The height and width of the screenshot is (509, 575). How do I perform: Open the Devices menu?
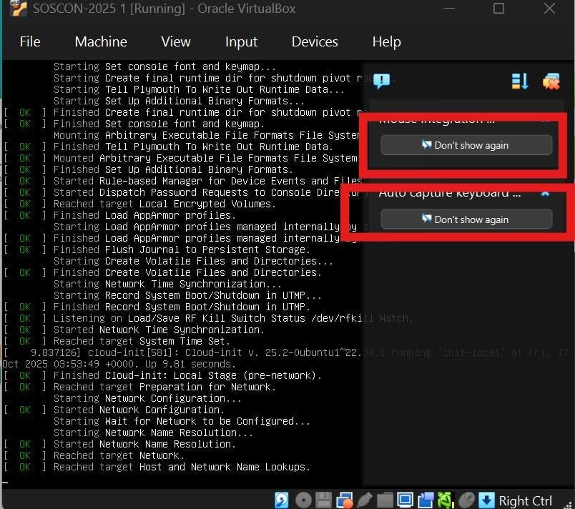coord(315,41)
